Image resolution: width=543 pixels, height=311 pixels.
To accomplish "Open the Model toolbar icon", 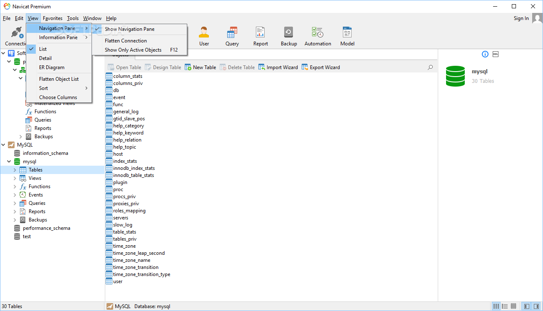I will click(347, 36).
